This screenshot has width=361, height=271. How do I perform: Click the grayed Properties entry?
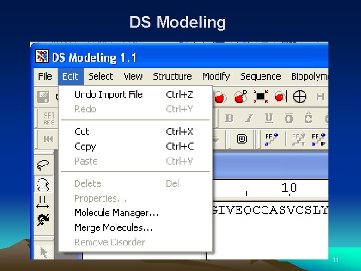click(135, 198)
